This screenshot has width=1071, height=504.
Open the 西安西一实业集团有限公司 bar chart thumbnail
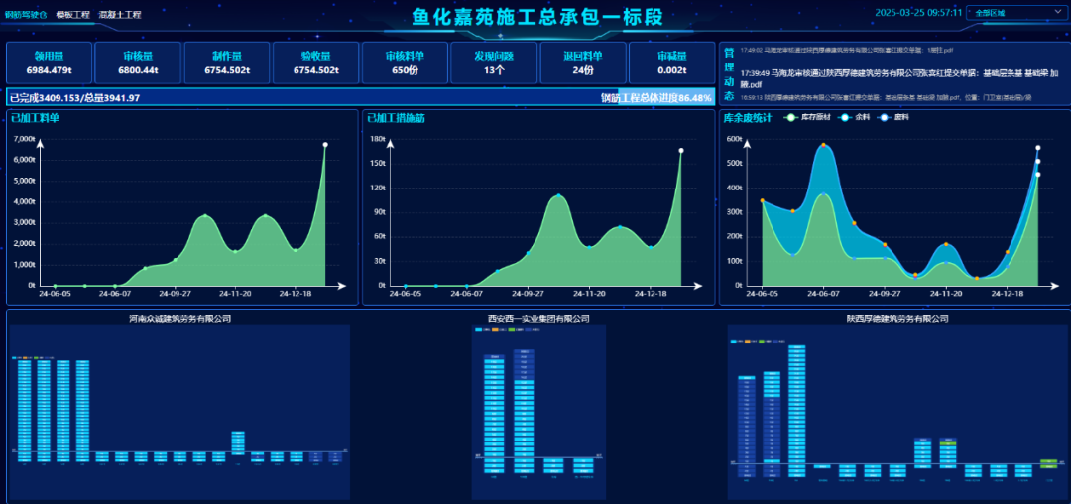538,412
